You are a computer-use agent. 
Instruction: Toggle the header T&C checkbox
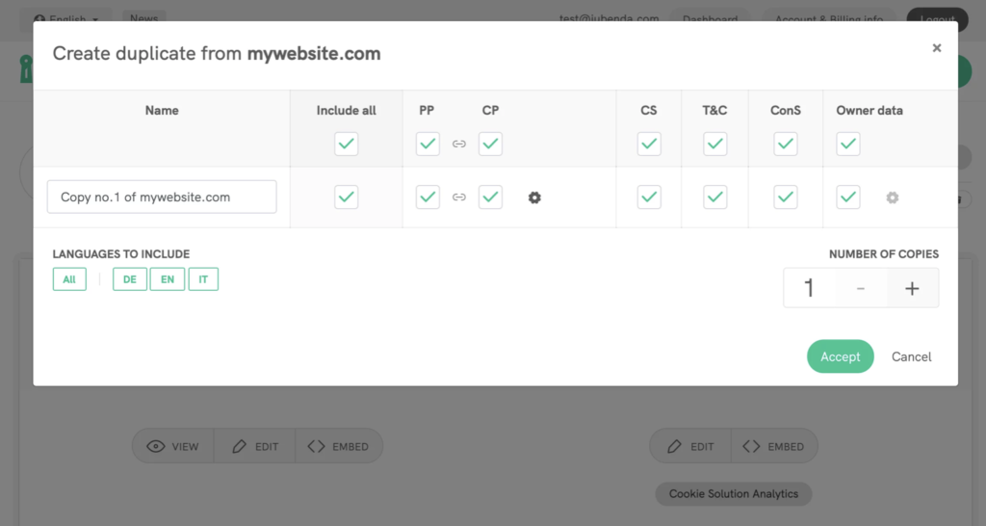click(714, 145)
